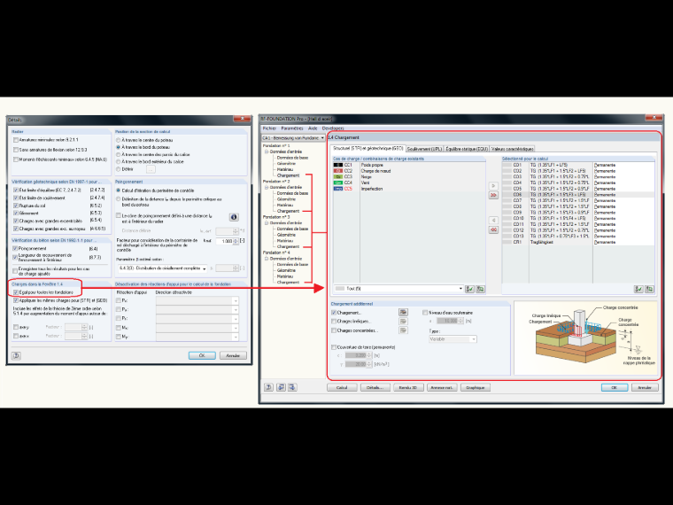This screenshot has height=505, width=673.
Task: Click the single left arrow to remove selected combination
Action: (493, 221)
